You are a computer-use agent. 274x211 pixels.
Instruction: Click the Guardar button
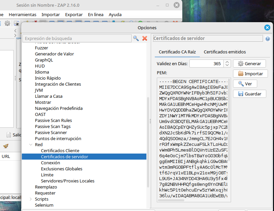click(x=249, y=94)
